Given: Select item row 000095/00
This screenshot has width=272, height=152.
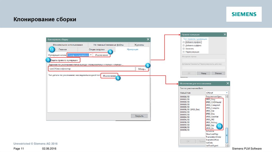Looking at the screenshot, I should pyautogui.click(x=185, y=120).
